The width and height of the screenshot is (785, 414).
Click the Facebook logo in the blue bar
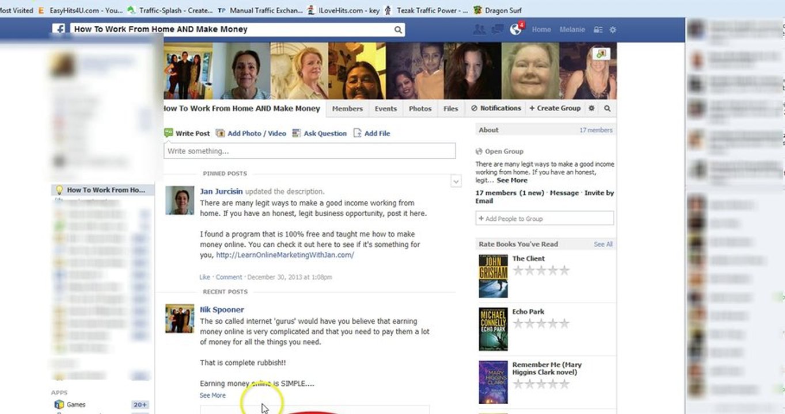pos(58,29)
